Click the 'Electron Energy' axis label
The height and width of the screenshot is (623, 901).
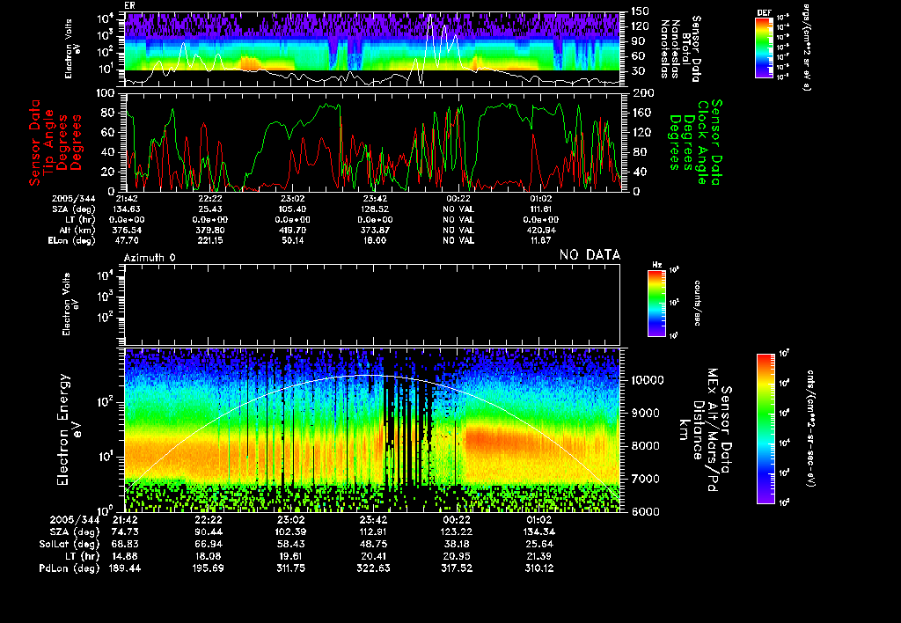click(63, 430)
